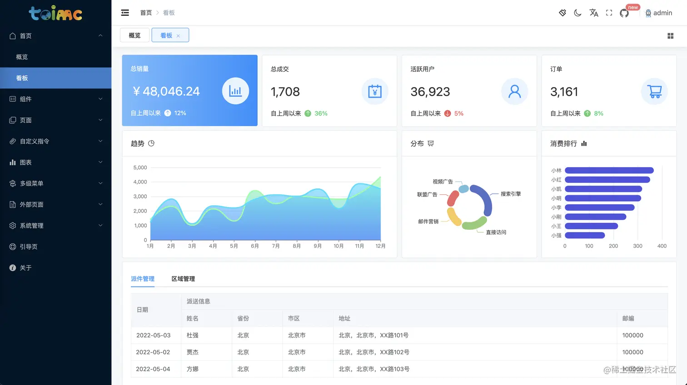
Task: Open the language translation icon
Action: pyautogui.click(x=593, y=13)
